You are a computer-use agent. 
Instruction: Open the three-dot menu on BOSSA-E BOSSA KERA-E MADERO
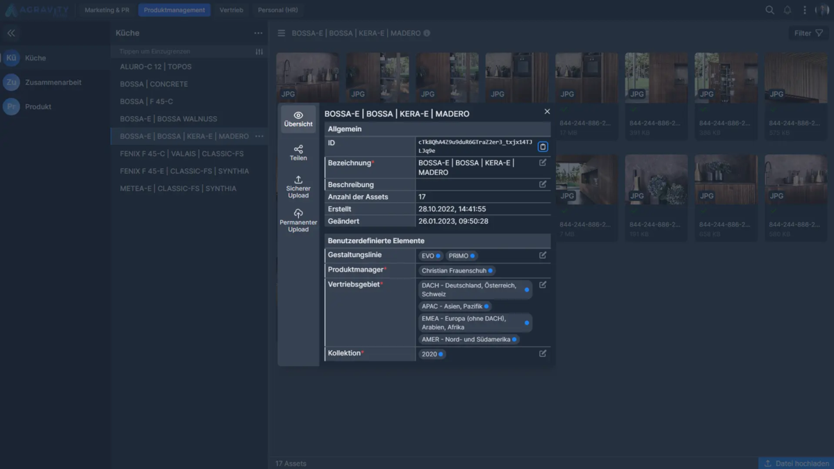259,136
